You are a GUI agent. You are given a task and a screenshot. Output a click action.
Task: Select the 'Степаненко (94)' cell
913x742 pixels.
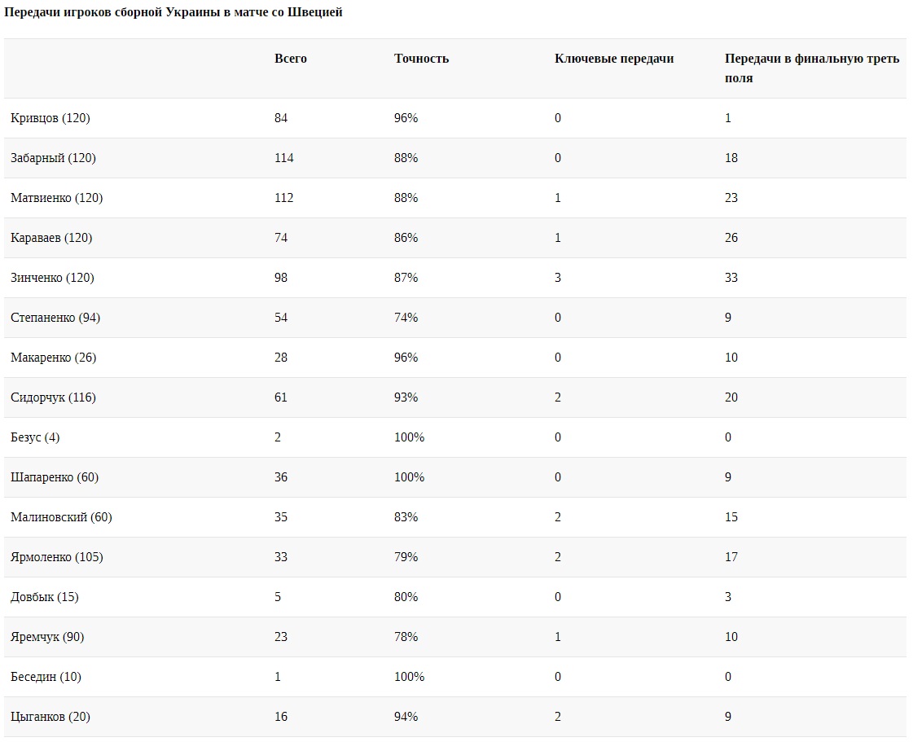55,318
